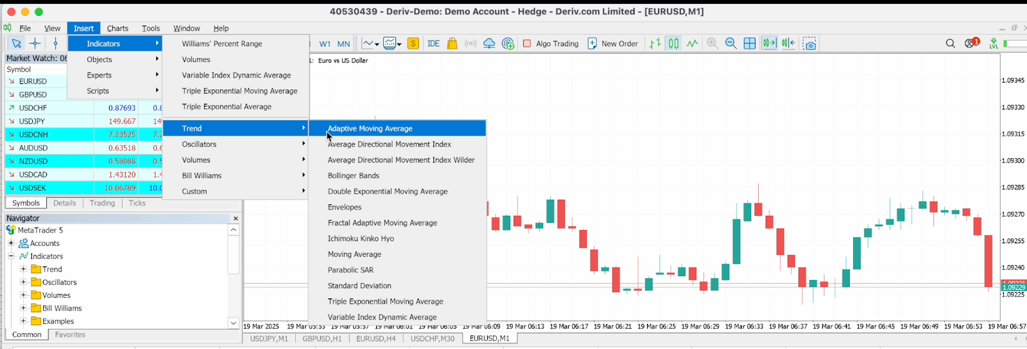The height and width of the screenshot is (349, 1027).
Task: Open the Bill Williams indicator submenu
Action: 236,175
